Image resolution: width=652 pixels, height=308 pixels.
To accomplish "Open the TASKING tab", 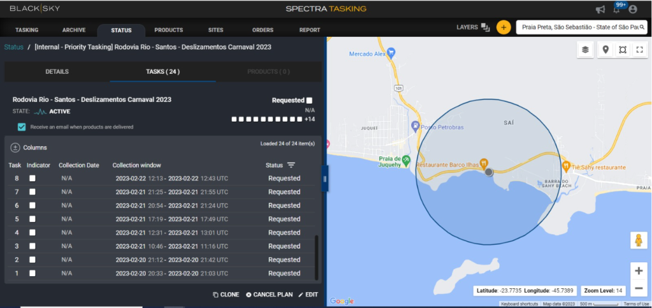I will (x=27, y=30).
